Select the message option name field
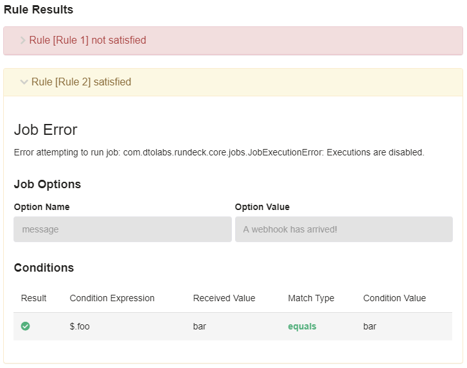 pyautogui.click(x=123, y=229)
